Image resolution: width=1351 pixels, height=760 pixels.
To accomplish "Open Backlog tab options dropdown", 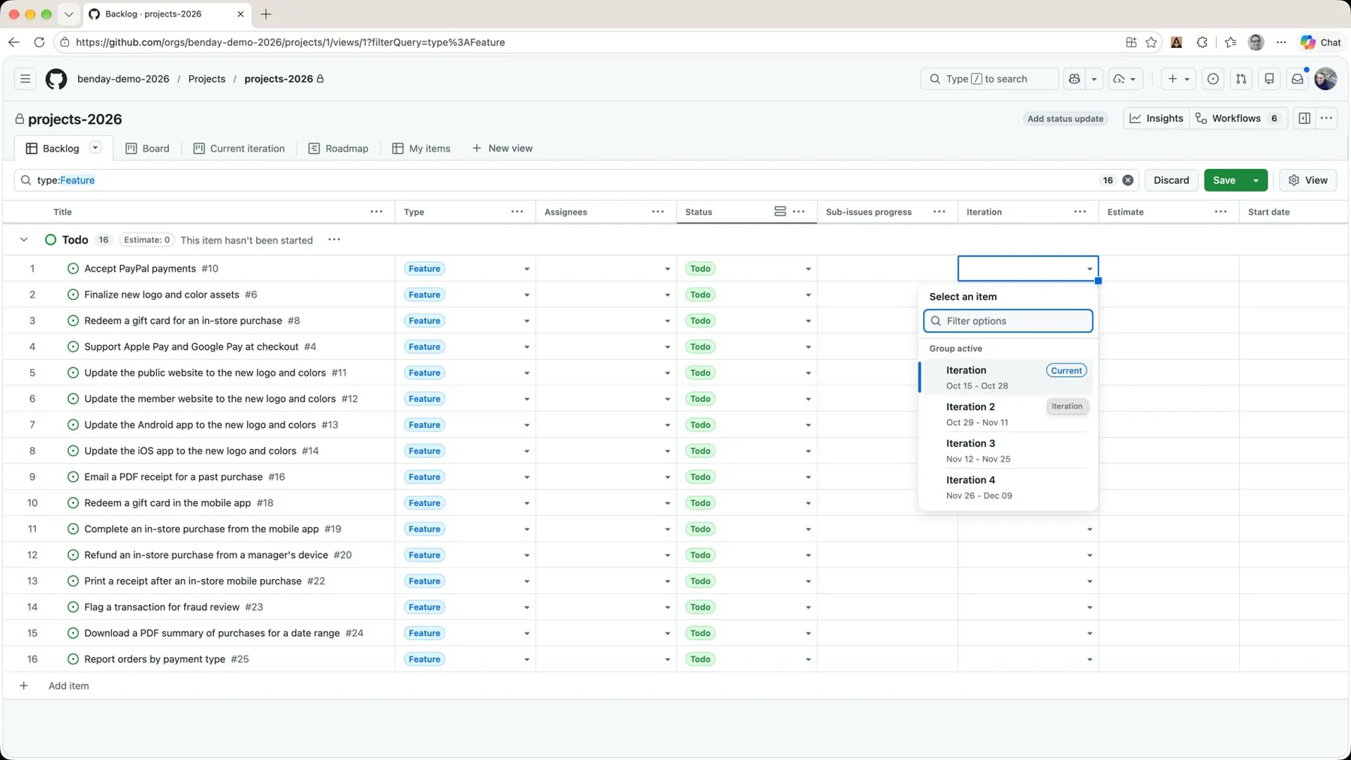I will 95,148.
